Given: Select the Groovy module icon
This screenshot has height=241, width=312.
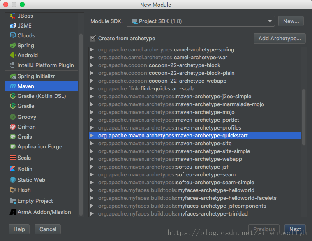Looking at the screenshot, I should tap(13, 117).
